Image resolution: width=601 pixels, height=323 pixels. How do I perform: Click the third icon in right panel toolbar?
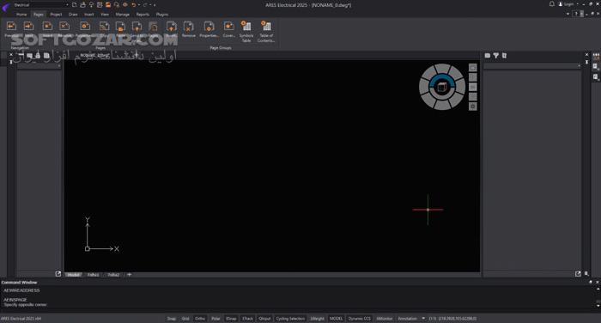click(x=505, y=56)
